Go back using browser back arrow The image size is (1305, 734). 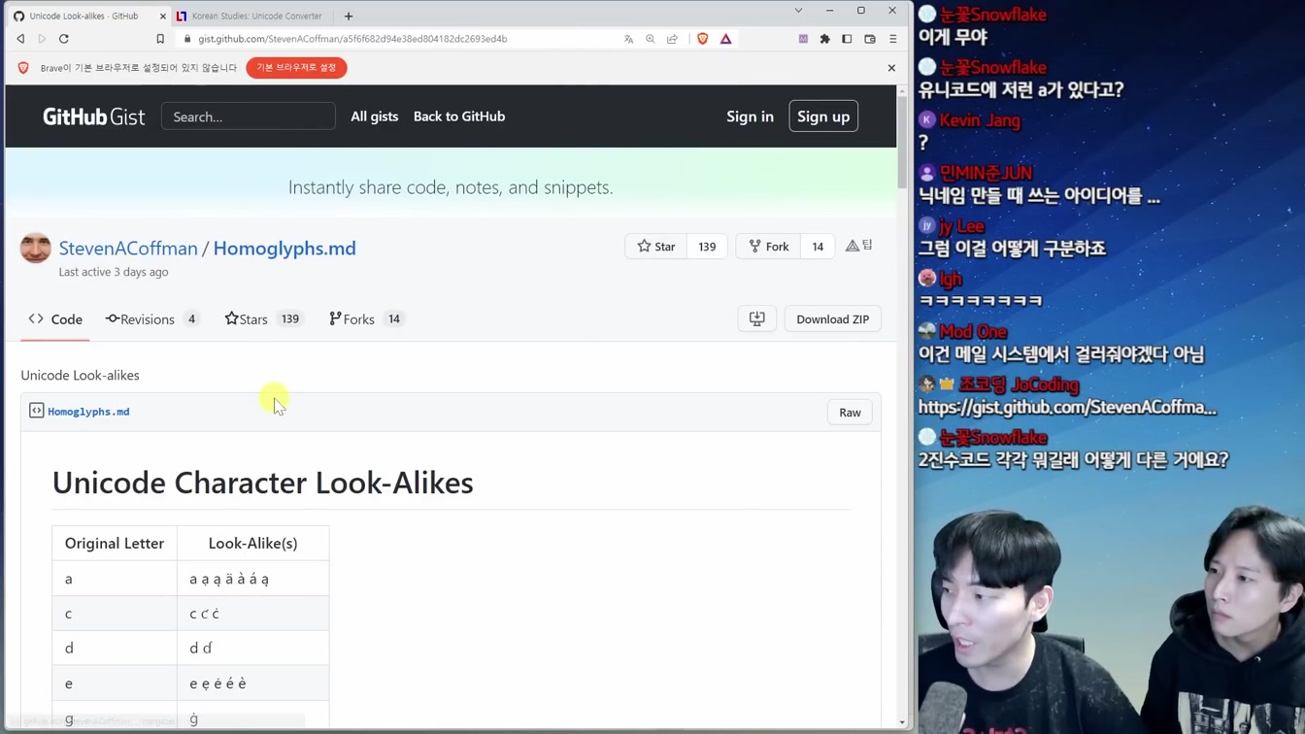20,39
